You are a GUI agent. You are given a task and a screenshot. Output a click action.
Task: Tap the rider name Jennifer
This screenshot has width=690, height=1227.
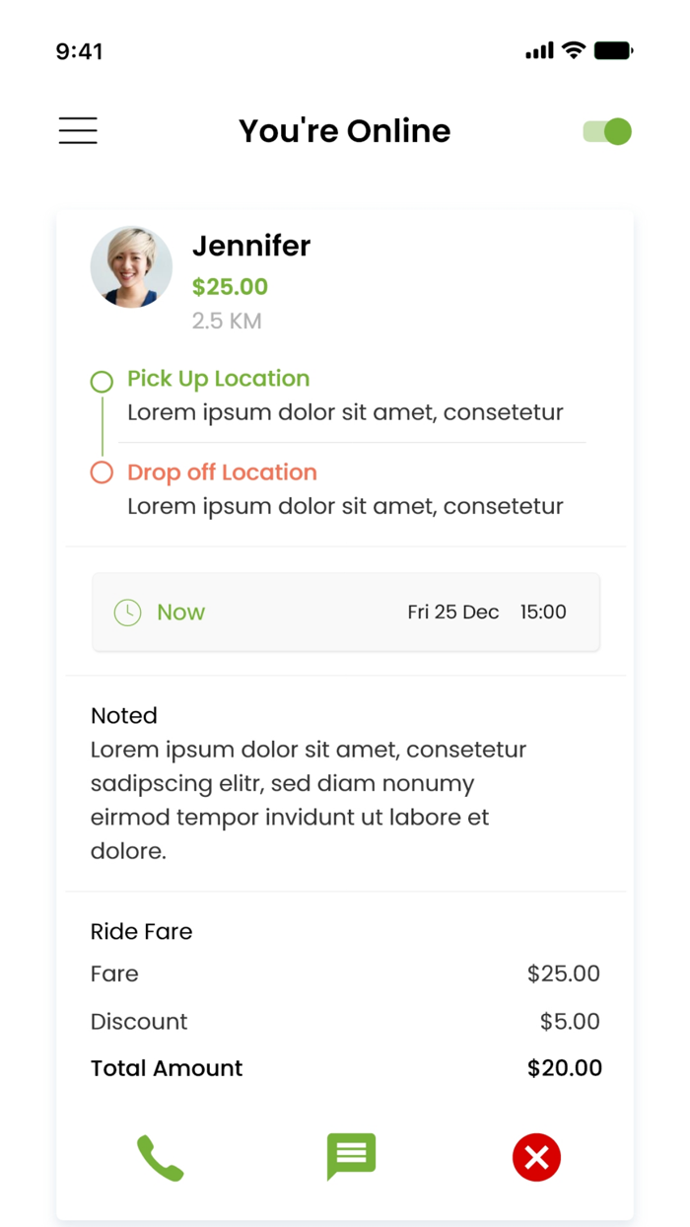pyautogui.click(x=251, y=246)
